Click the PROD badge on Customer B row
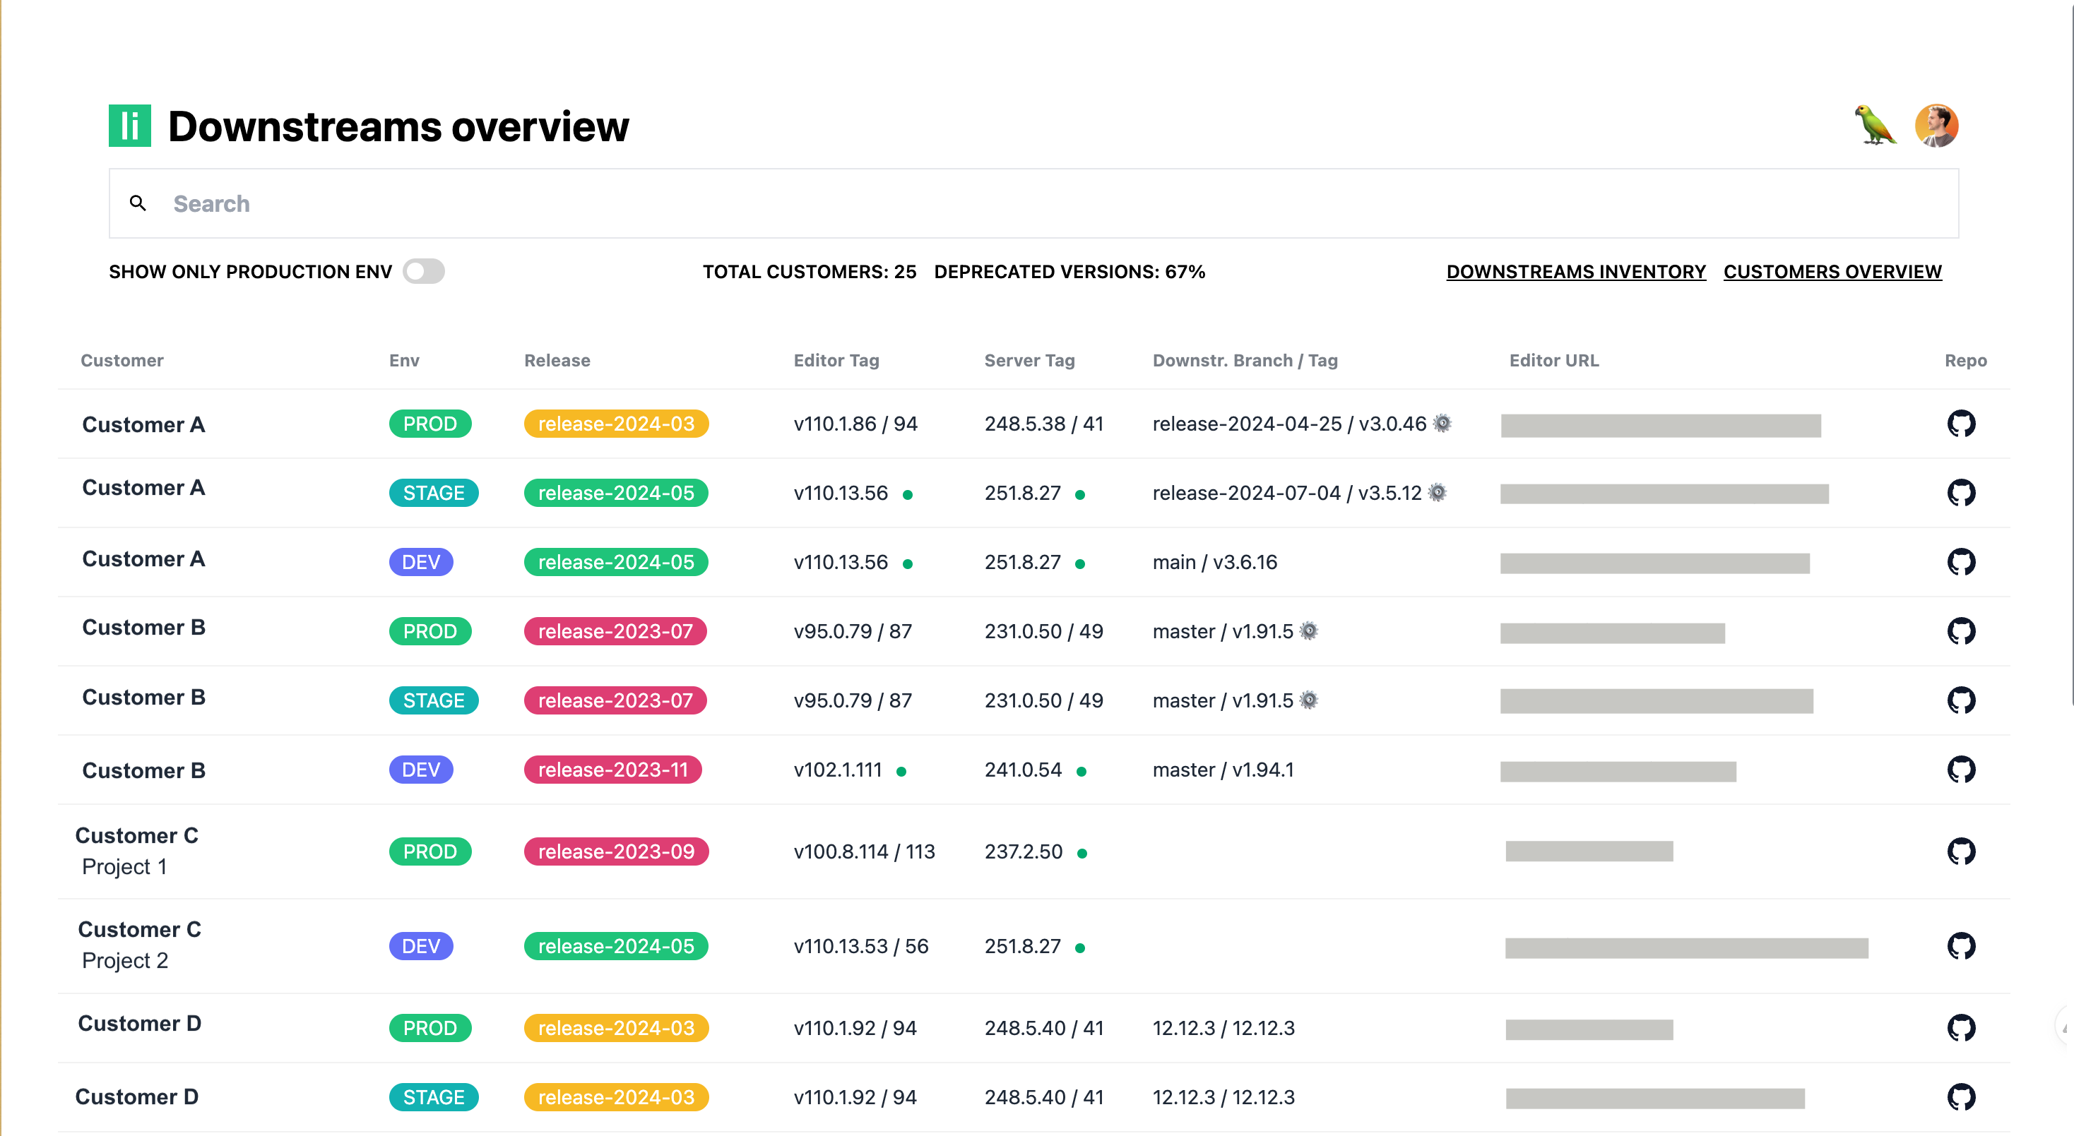2074x1136 pixels. [x=430, y=630]
